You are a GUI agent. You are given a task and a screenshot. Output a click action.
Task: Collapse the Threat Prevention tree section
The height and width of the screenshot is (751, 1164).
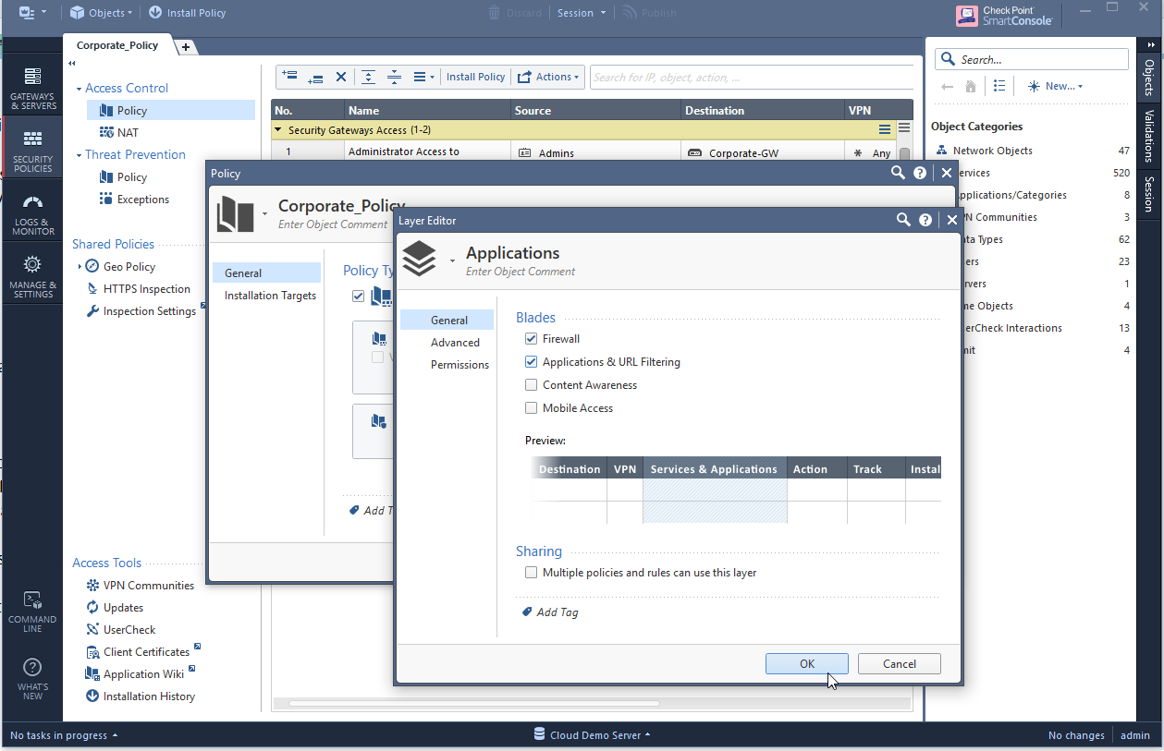(79, 155)
